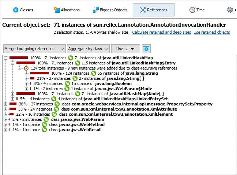Click green reference icon on XmlAttribute row
This screenshot has height=175, width=237.
coord(56,109)
